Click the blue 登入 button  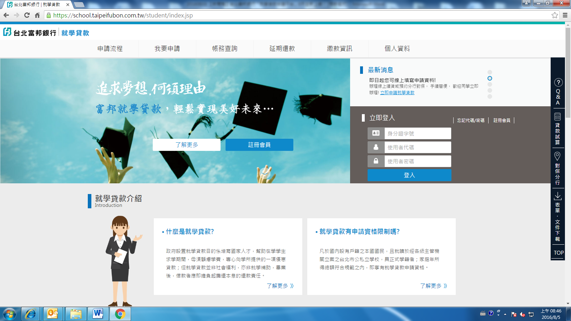pyautogui.click(x=409, y=175)
